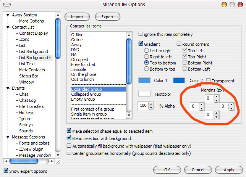
Task: Decrease the right margin stepper
Action: pos(231,109)
